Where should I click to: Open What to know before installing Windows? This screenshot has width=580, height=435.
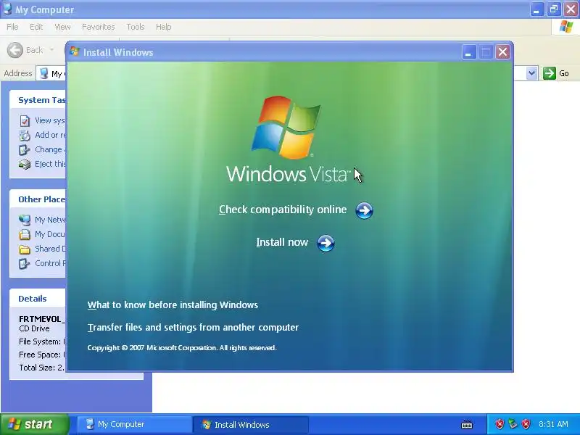[173, 305]
